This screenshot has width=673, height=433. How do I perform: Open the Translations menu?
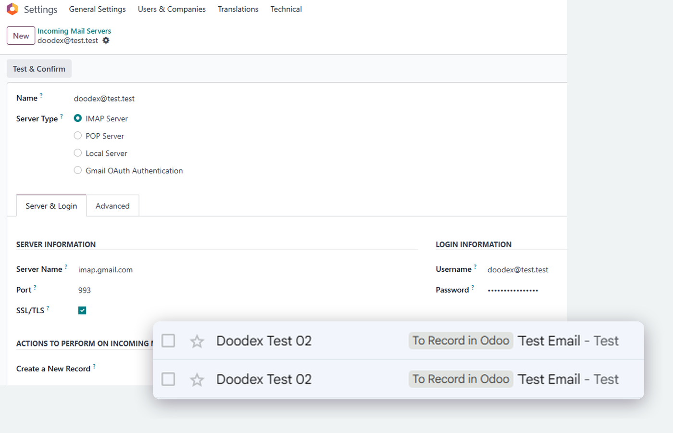238,9
